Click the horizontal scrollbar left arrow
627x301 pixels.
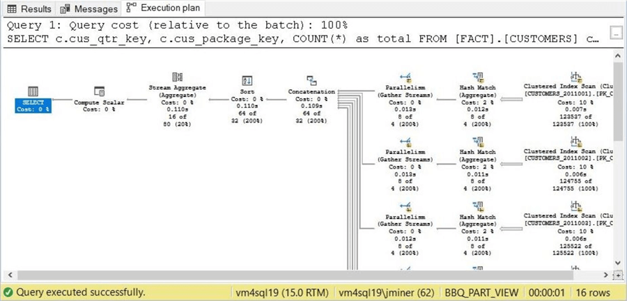(9, 275)
